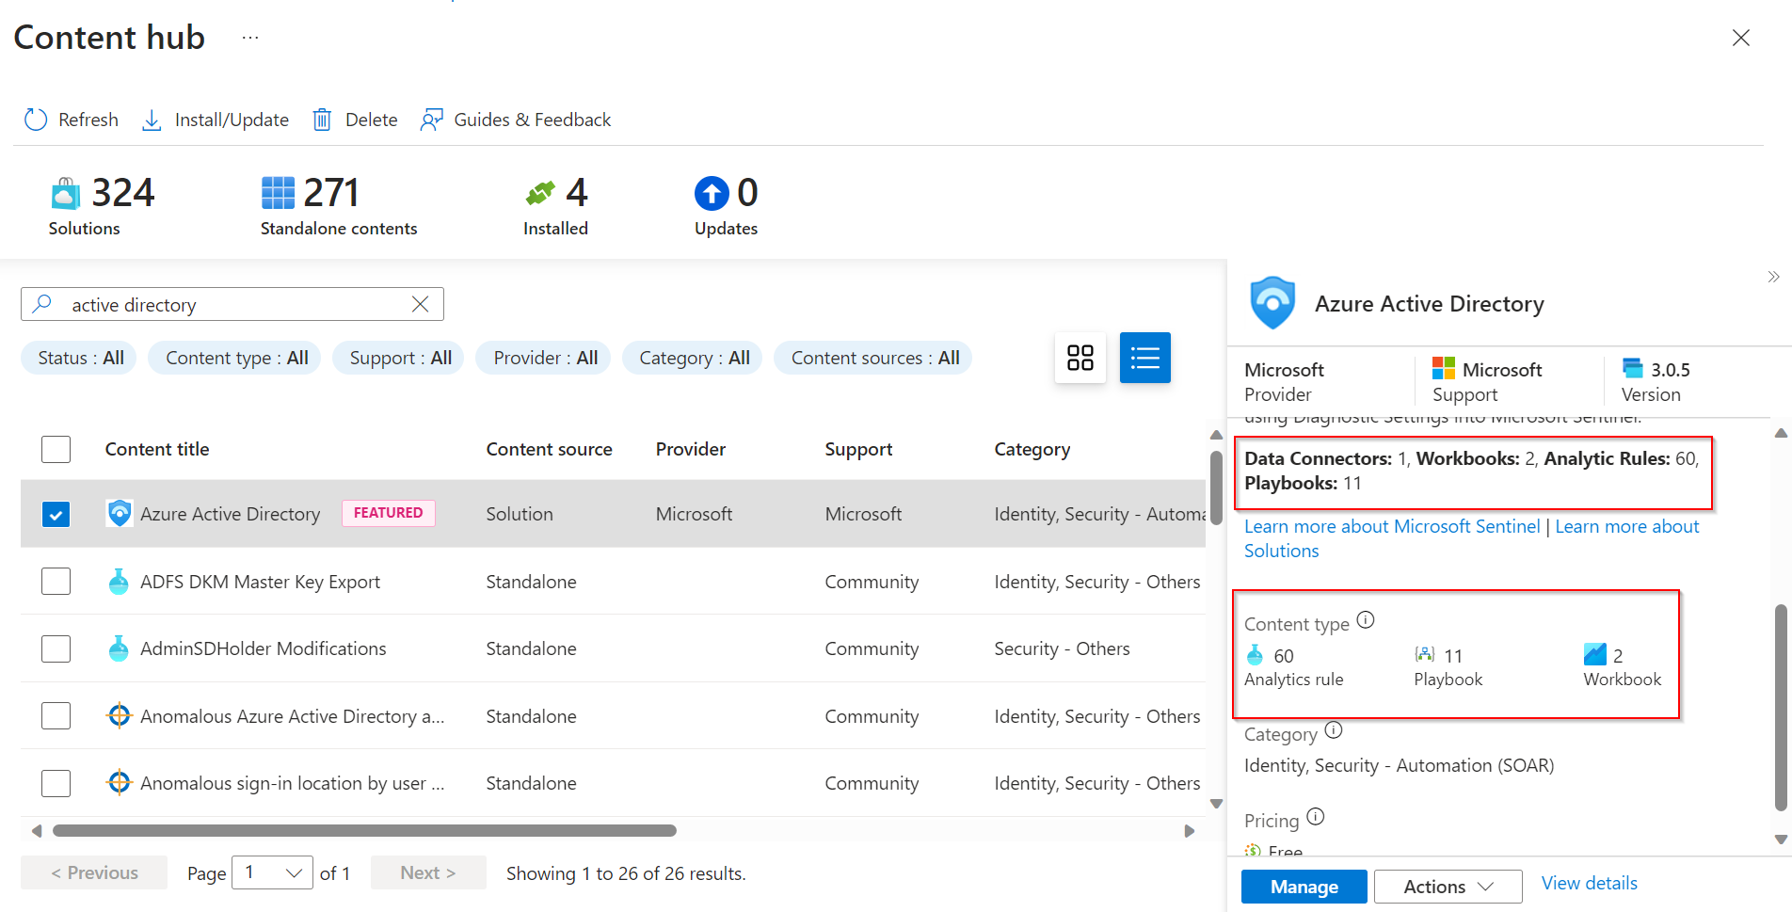Click the table scroll right arrow
The width and height of the screenshot is (1792, 912).
[x=1190, y=831]
